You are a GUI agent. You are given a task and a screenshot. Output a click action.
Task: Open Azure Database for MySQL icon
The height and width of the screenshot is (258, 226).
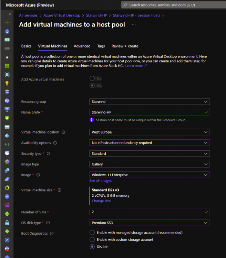(x=7, y=92)
